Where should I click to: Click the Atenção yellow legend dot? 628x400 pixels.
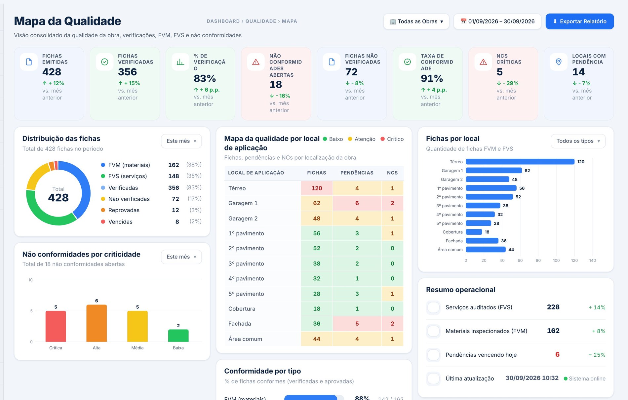(350, 139)
